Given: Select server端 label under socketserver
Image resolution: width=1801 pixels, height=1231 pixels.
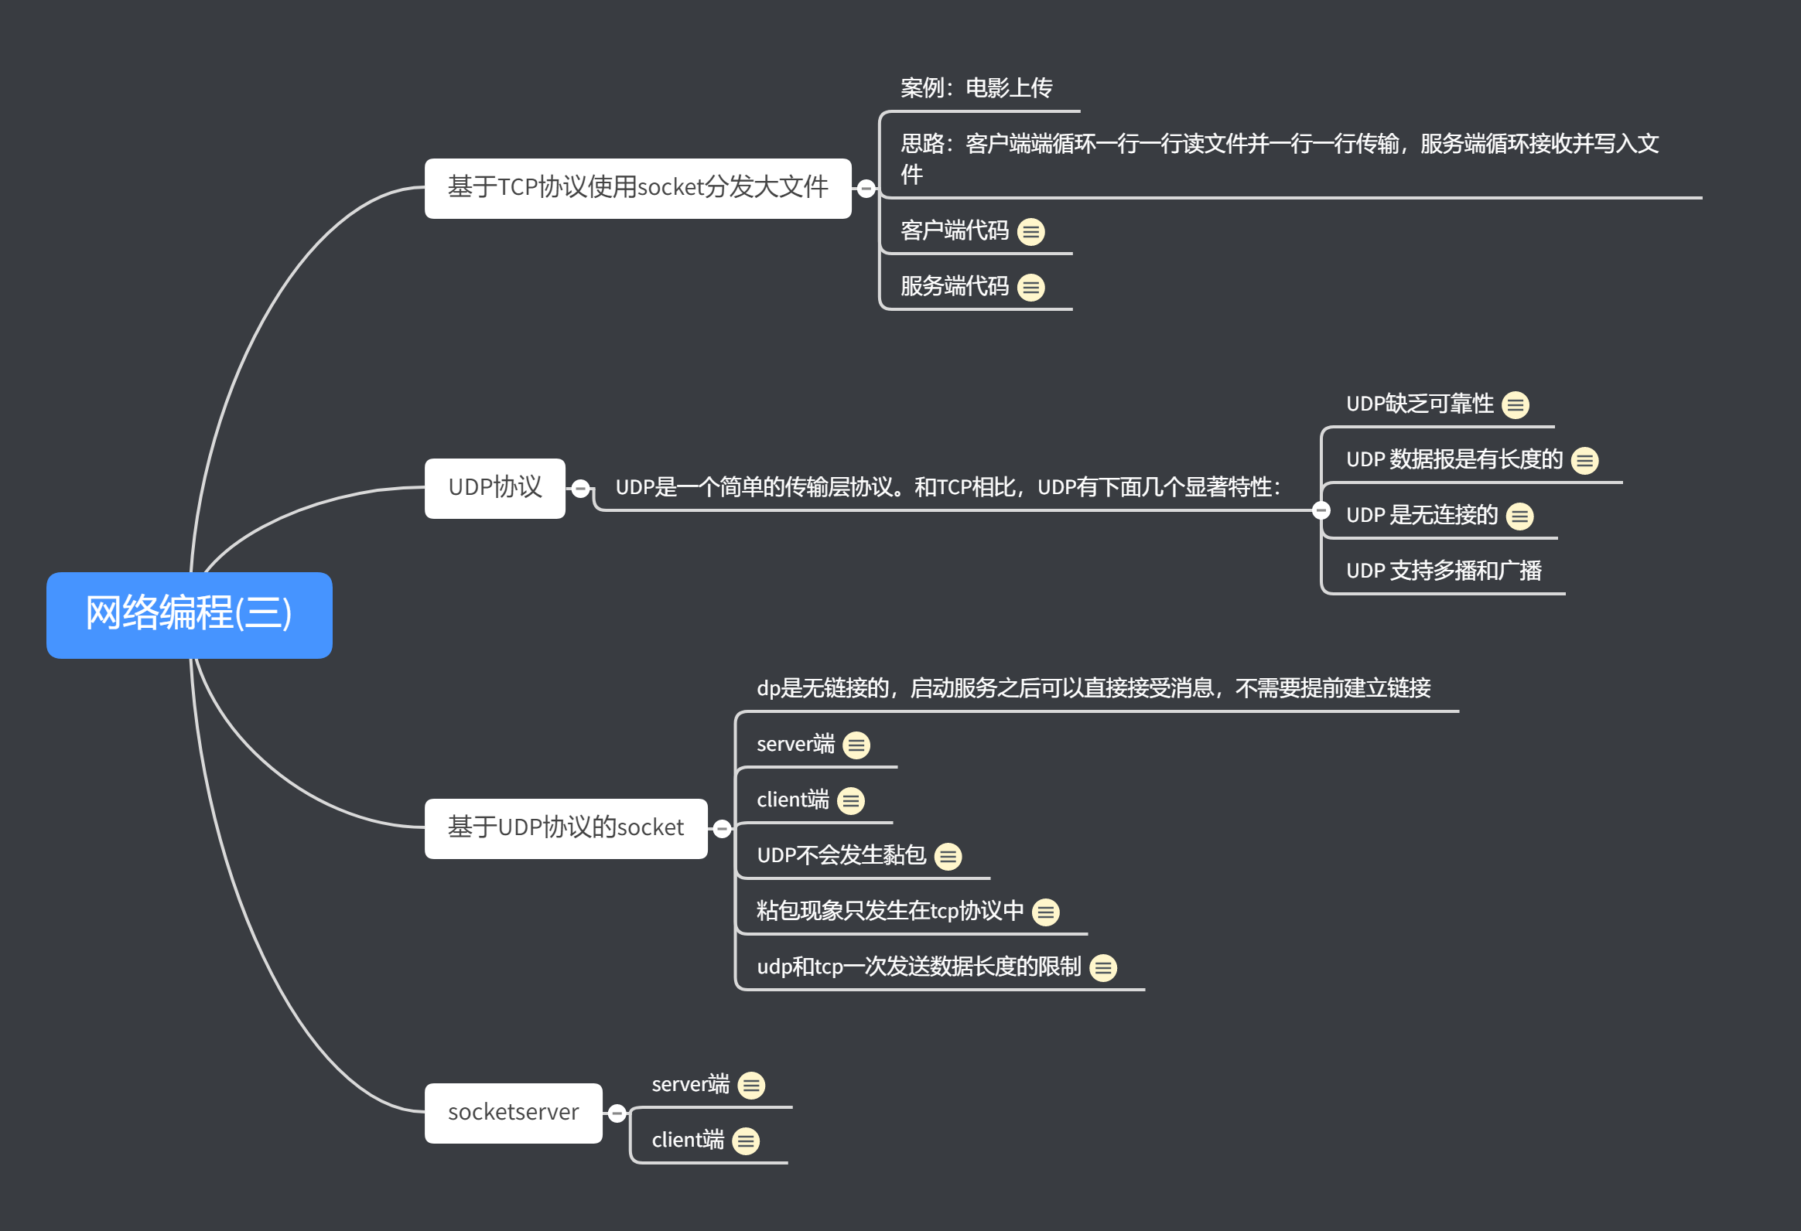Looking at the screenshot, I should tap(691, 1085).
